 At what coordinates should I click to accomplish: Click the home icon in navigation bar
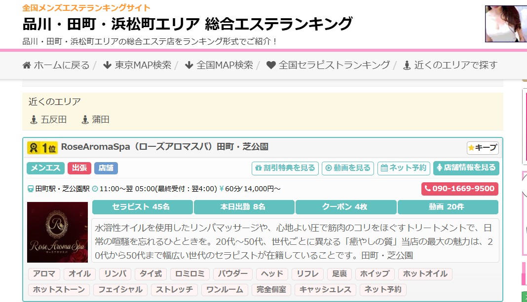27,65
